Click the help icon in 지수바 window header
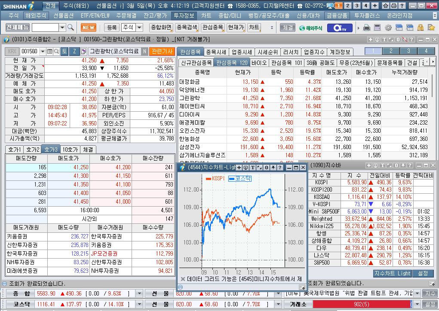 (410, 165)
